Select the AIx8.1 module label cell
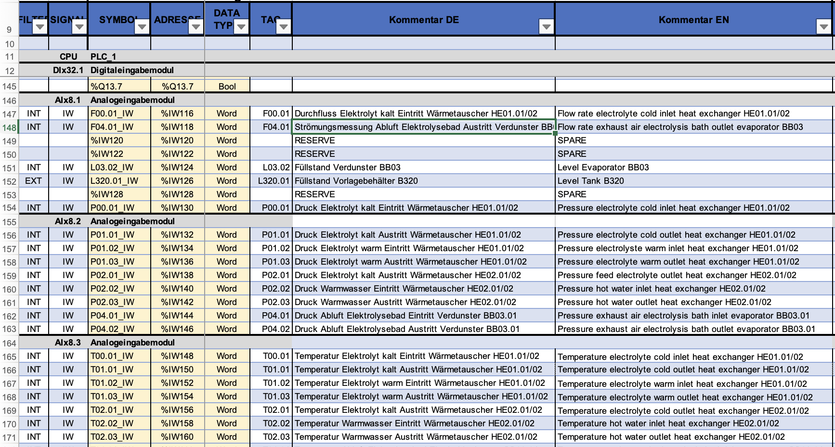This screenshot has height=447, width=835. (68, 100)
